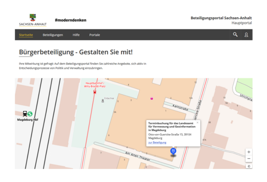Show map copyright attribution
Viewport: 267px width, 182px height.
pyautogui.click(x=249, y=166)
